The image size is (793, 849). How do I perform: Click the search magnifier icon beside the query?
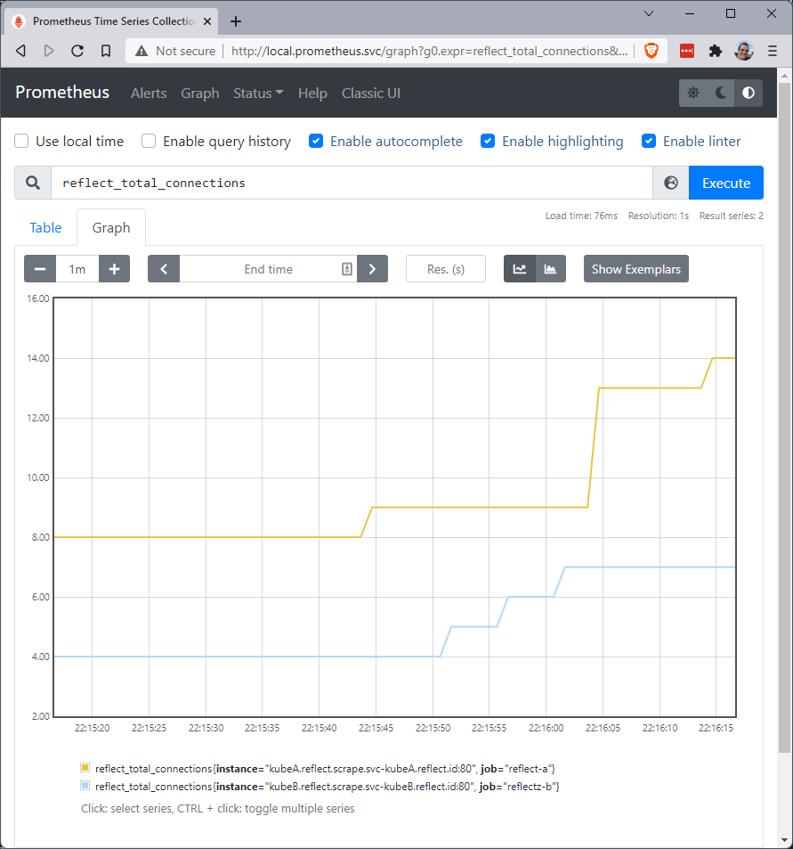tap(32, 182)
